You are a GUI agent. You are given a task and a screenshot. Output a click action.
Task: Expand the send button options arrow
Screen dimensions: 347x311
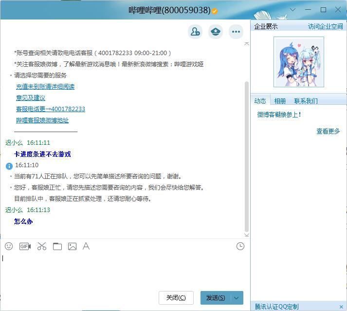[237, 298]
